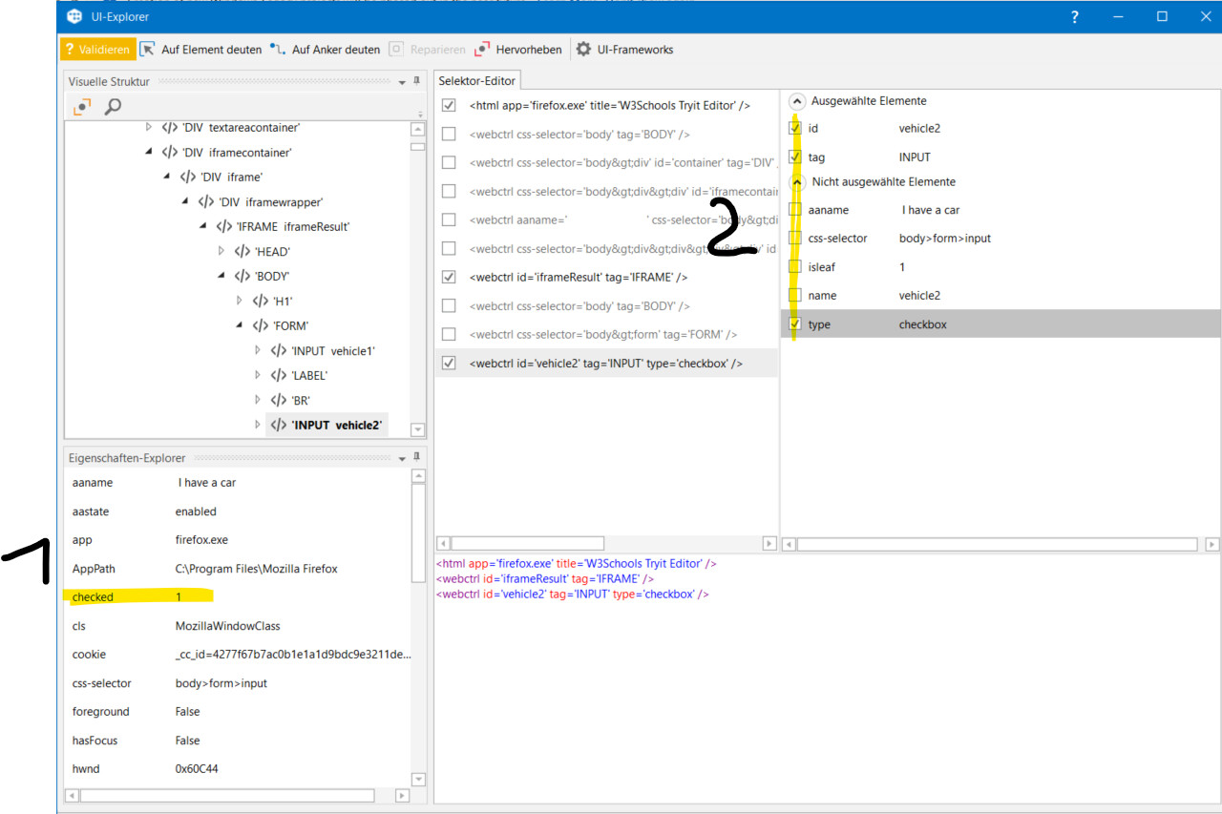Enable the body>form FORM selector row checkbox
This screenshot has width=1222, height=814.
tap(449, 335)
